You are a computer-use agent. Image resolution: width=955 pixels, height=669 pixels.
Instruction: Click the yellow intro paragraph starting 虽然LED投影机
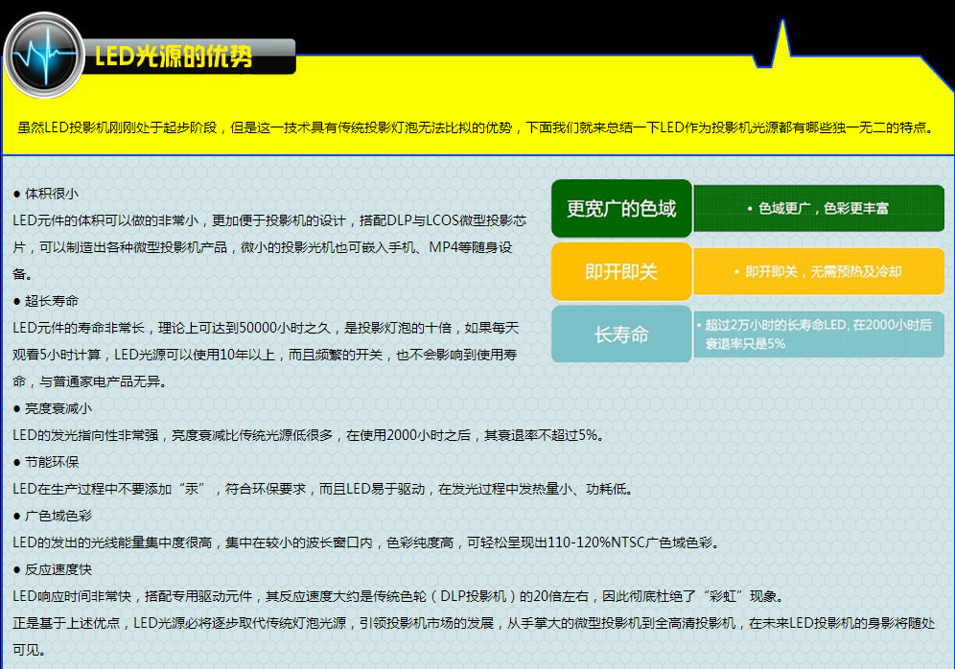coord(476,127)
